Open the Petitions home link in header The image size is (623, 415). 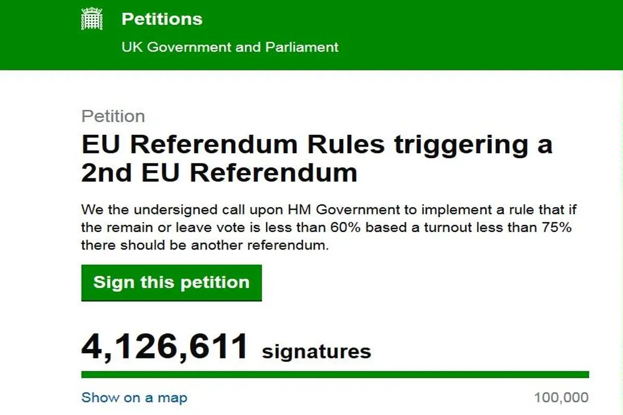pos(161,19)
